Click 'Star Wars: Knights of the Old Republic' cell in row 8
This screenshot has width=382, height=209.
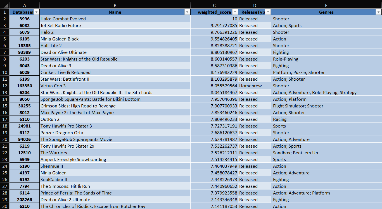pyautogui.click(x=115, y=59)
